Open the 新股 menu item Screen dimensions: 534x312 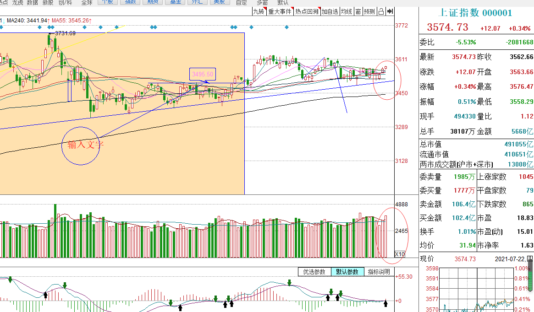(x=48, y=2)
